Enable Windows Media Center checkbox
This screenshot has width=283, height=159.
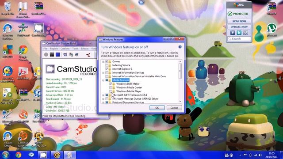(111, 87)
